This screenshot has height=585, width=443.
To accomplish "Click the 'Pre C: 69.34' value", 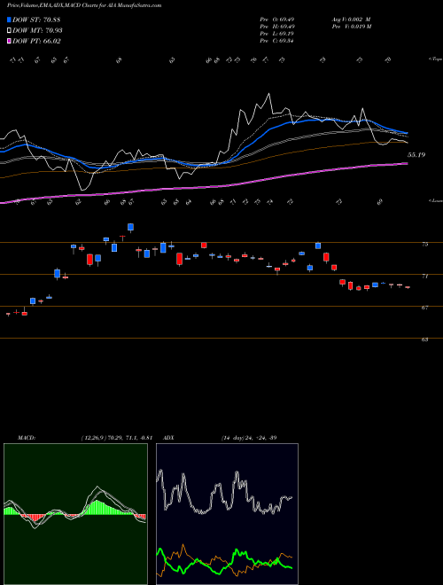I will 277,41.
